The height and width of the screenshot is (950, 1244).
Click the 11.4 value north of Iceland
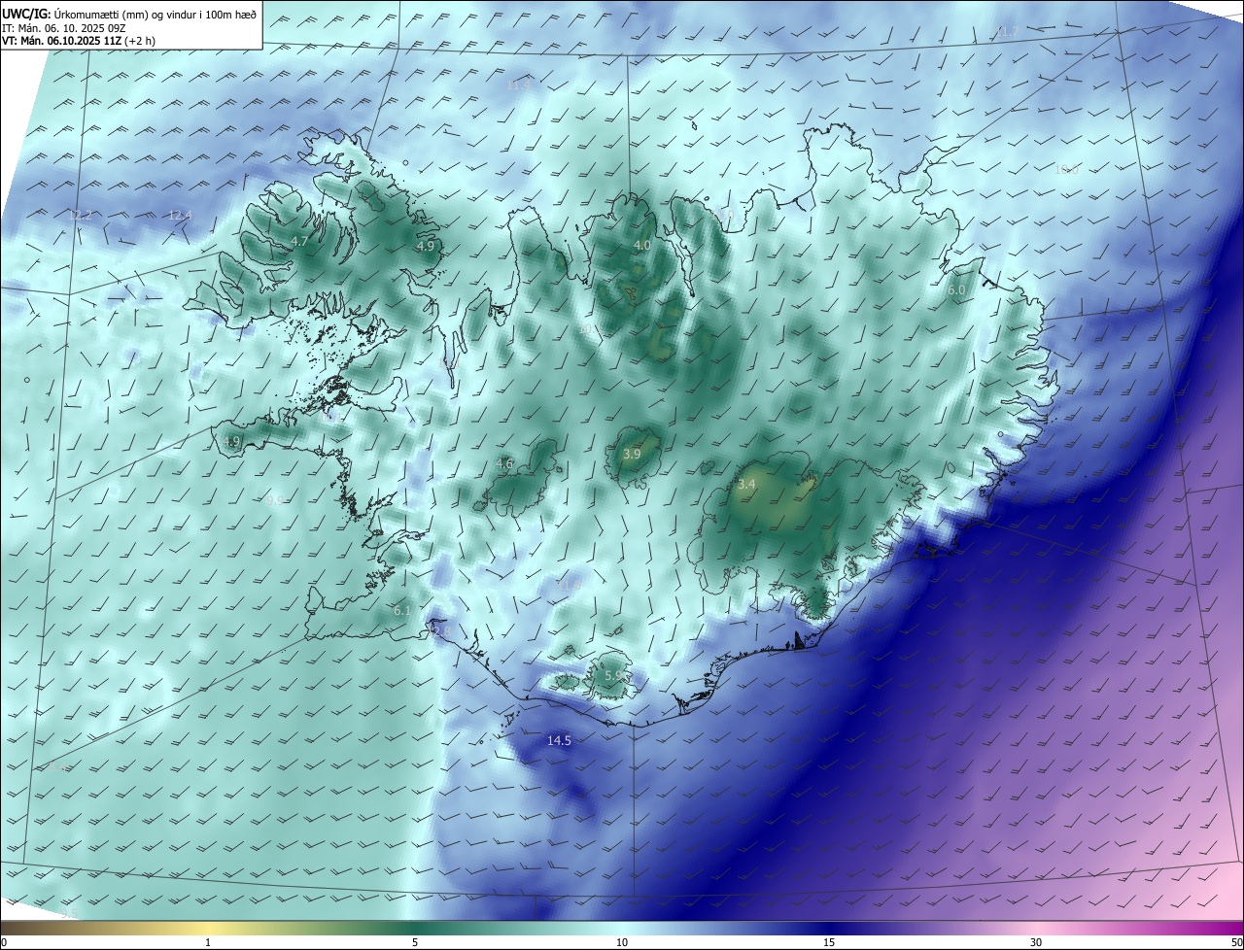(519, 85)
